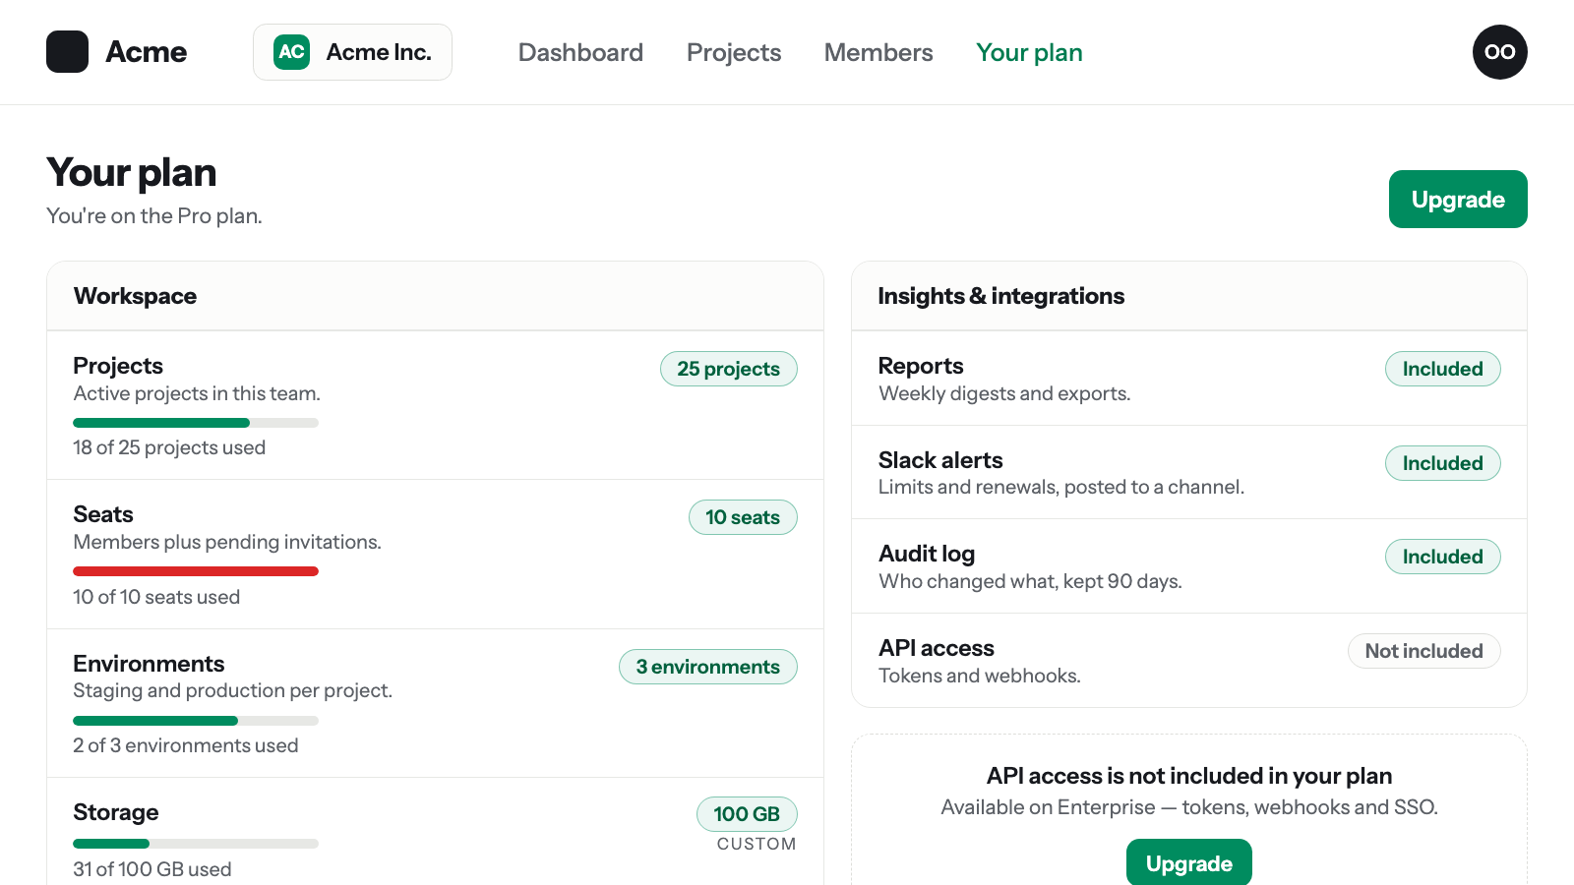The width and height of the screenshot is (1574, 885).
Task: Click the red Seats usage bar
Action: pyautogui.click(x=196, y=571)
